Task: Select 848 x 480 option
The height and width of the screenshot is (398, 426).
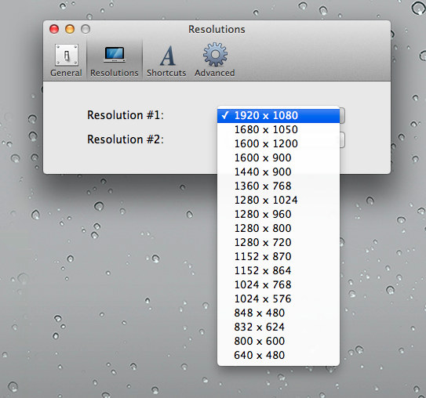Action: (279, 313)
